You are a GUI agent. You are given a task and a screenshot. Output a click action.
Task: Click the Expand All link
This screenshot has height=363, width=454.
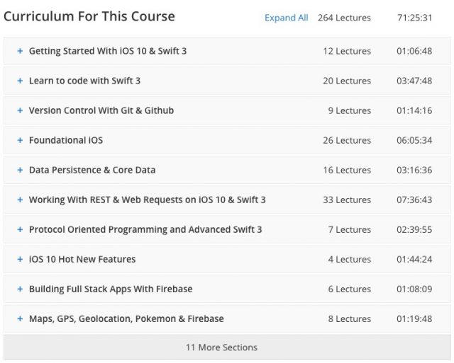coord(287,18)
